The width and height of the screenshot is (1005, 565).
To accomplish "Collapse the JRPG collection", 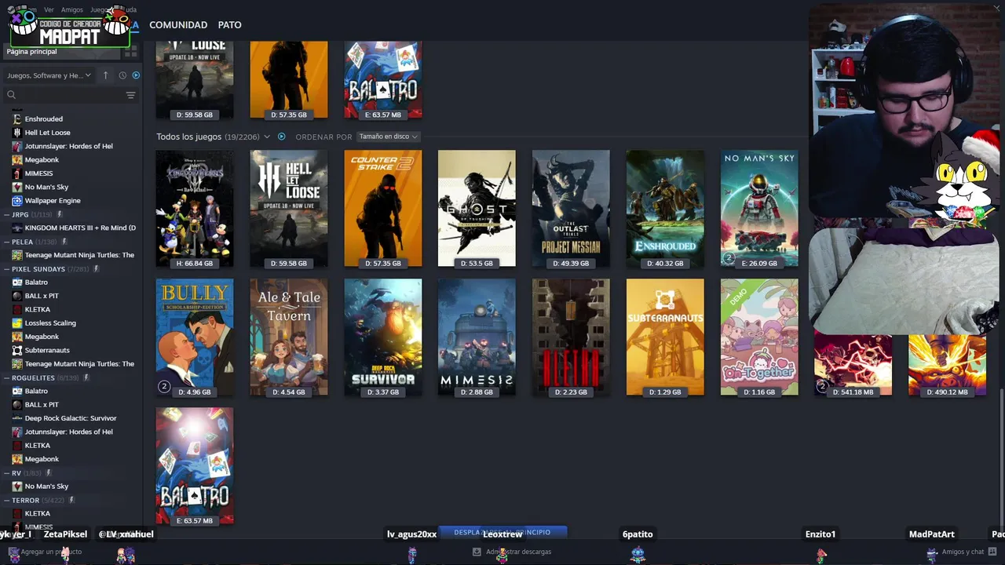I will point(6,214).
